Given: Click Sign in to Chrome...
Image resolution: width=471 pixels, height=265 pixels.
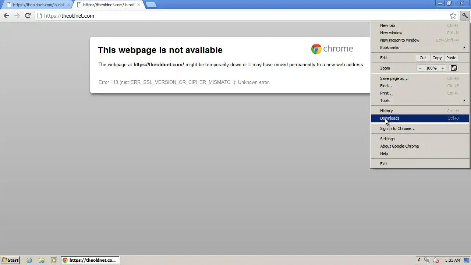Looking at the screenshot, I should 420,128.
